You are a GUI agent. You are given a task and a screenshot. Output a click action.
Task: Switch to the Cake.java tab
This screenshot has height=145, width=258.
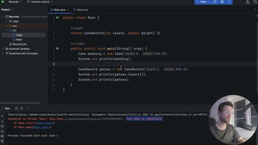[x=81, y=10]
